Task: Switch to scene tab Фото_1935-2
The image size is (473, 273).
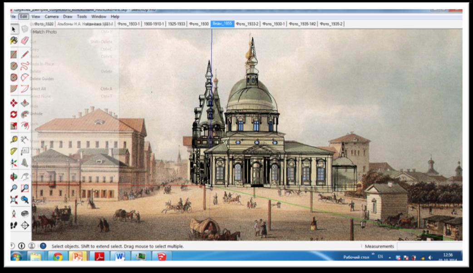Action: pos(331,24)
